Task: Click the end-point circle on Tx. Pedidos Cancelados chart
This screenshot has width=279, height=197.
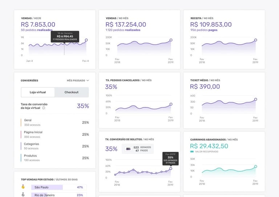Action: click(x=171, y=104)
